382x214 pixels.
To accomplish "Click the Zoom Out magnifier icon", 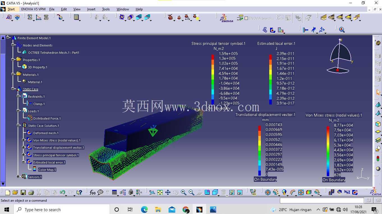I will tap(191, 192).
